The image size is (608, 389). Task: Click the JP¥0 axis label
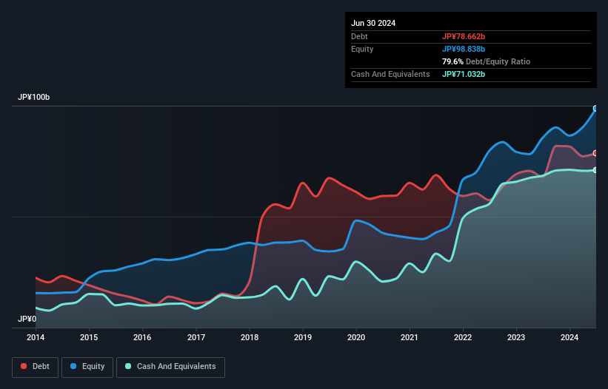27,319
